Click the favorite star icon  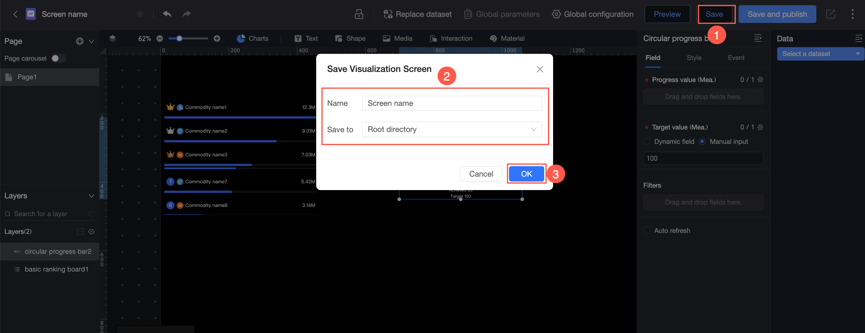tap(140, 14)
